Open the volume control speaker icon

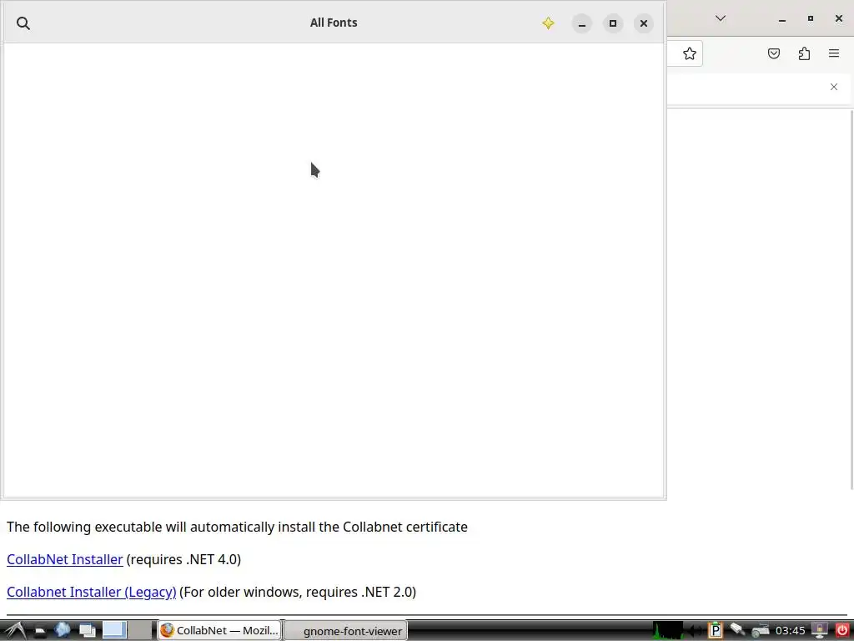point(695,631)
